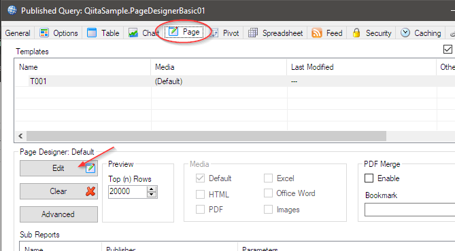Open the Caching tab
455x251 pixels.
tap(421, 33)
